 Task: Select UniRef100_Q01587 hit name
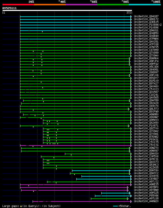point(146,92)
